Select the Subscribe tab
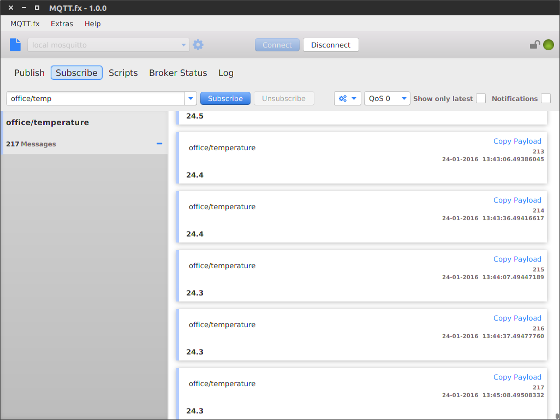 click(x=76, y=73)
